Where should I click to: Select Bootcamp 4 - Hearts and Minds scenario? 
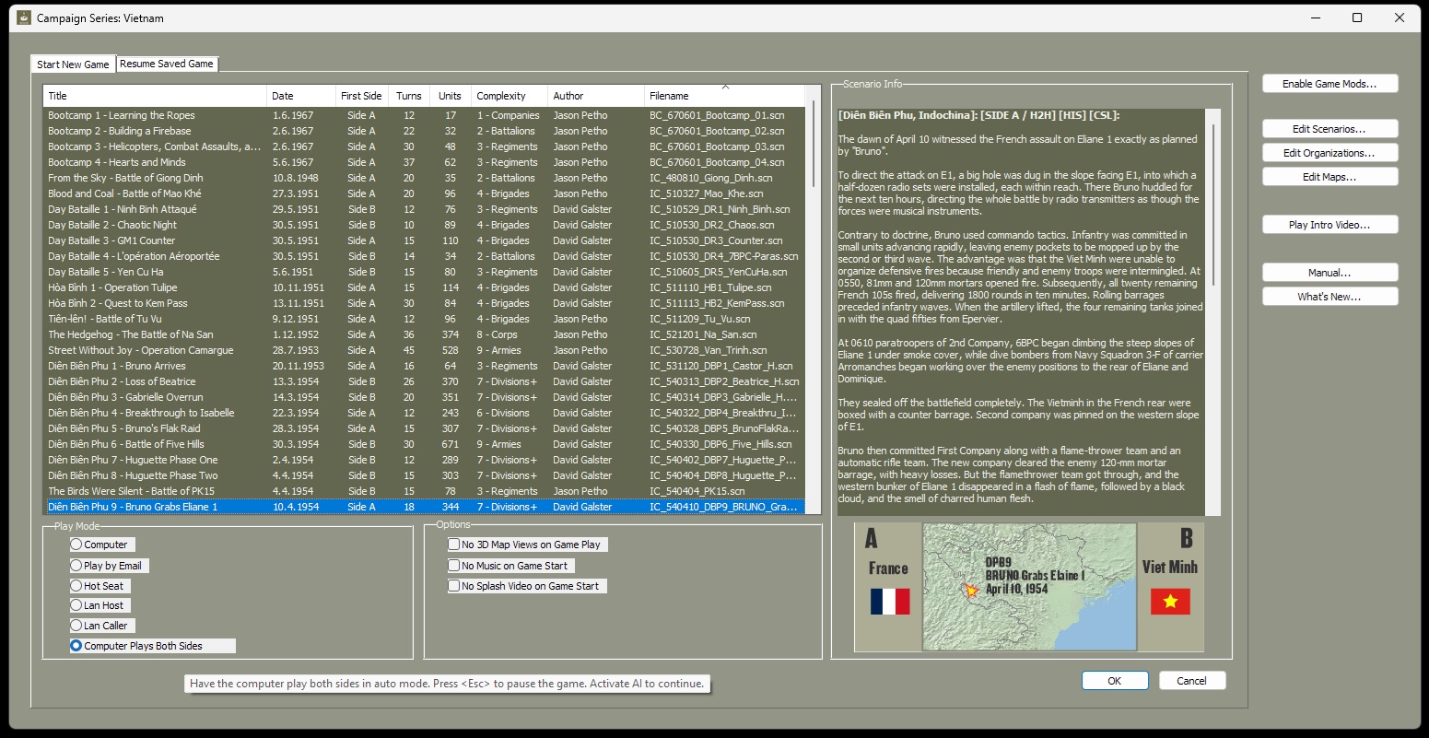[x=424, y=163]
